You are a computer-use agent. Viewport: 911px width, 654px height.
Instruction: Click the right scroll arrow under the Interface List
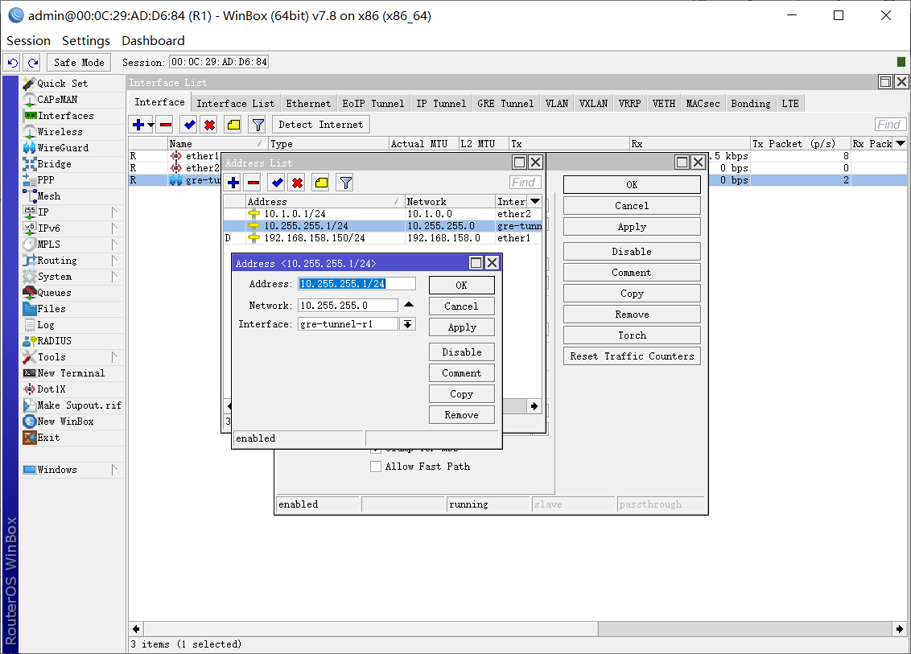900,629
